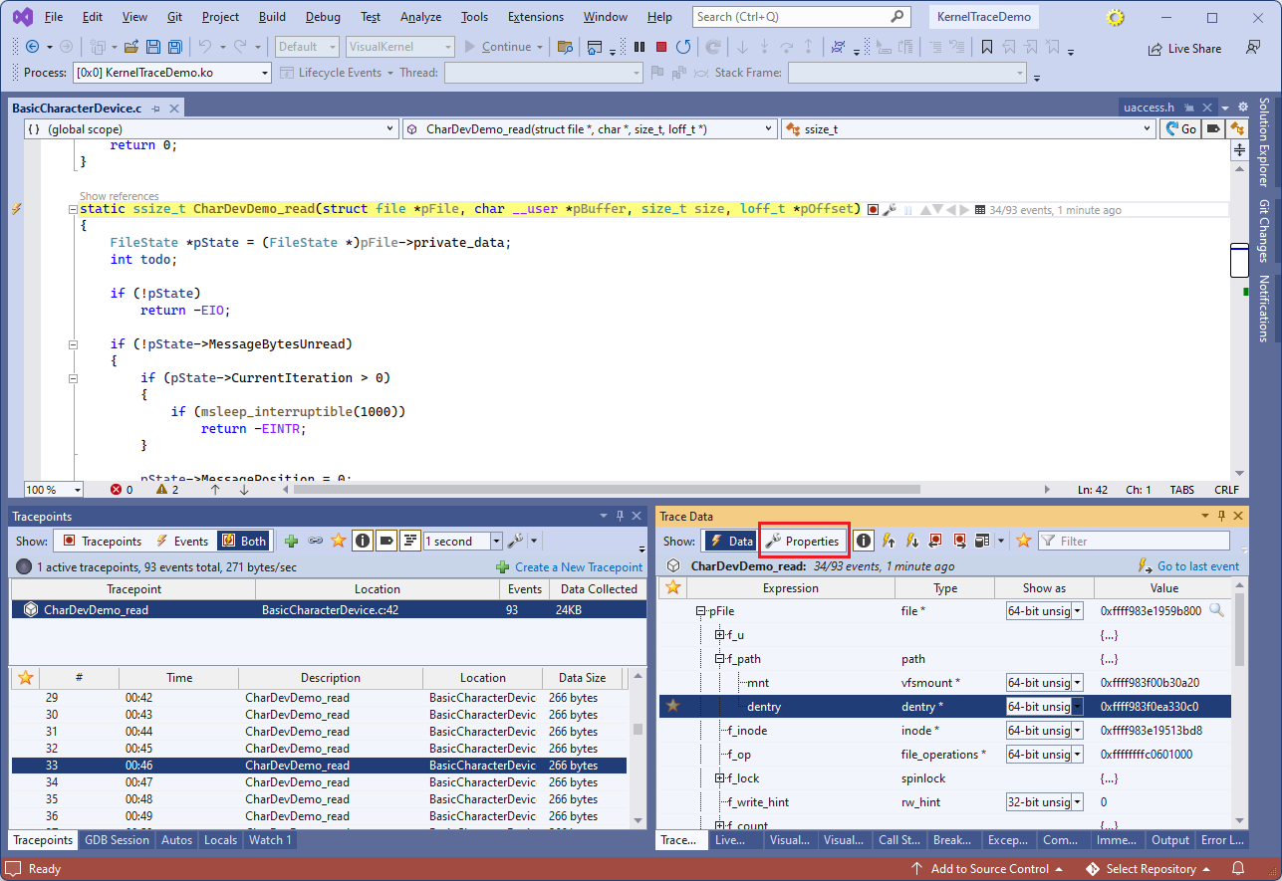Switch Trace Data view to Properties
The image size is (1282, 881).
pyautogui.click(x=803, y=541)
